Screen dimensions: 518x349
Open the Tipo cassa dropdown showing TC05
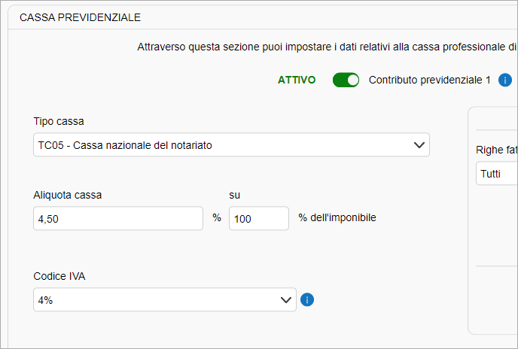[231, 144]
